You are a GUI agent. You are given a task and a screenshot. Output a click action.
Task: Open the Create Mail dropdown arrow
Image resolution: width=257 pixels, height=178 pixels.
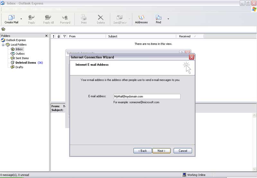(x=21, y=19)
